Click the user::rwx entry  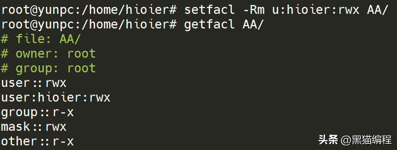point(34,83)
